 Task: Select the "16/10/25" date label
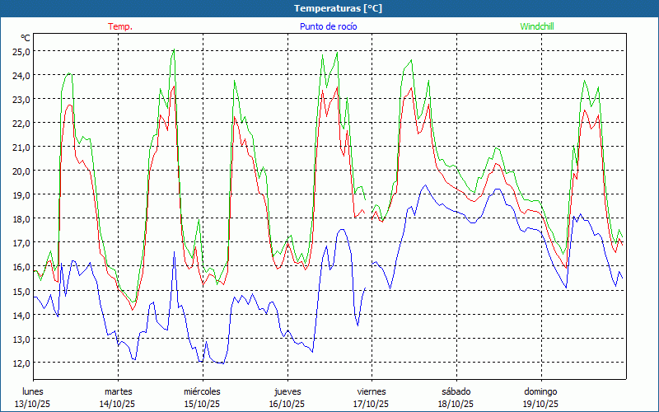point(287,404)
